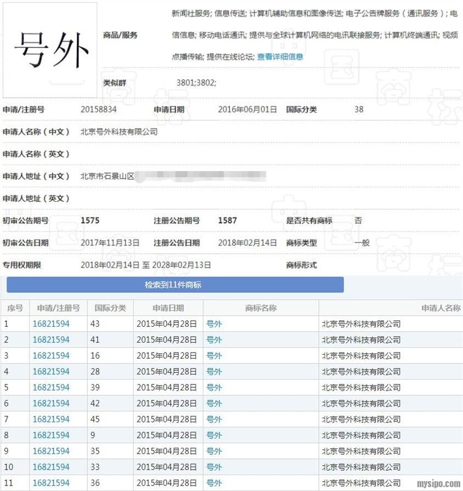This screenshot has width=463, height=491.
Task: Click the 号外 name link in row 8
Action: click(x=214, y=436)
